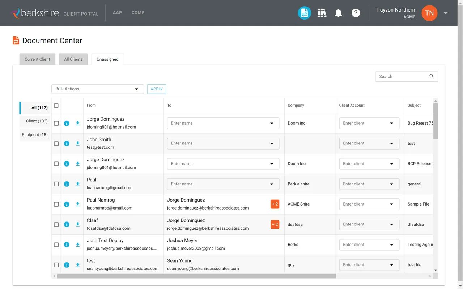
Task: Click the TN avatar for Trayvon Northern
Action: click(x=429, y=13)
